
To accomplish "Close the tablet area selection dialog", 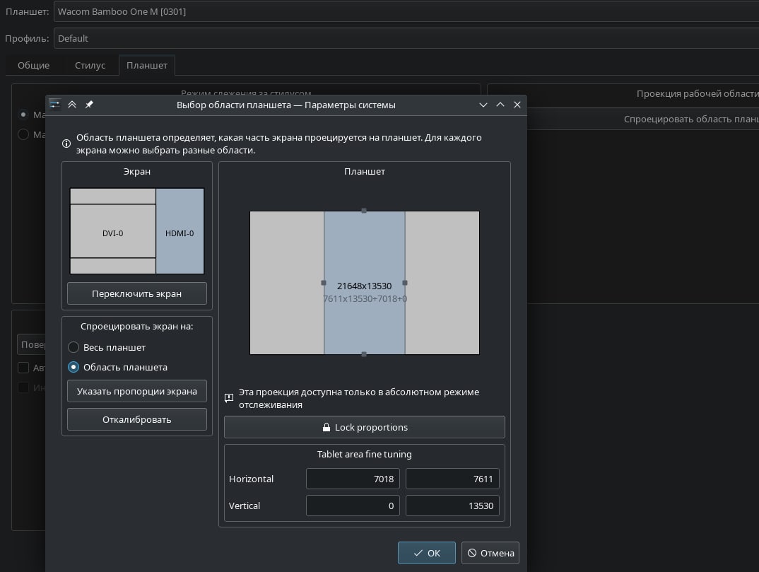I will tap(517, 105).
